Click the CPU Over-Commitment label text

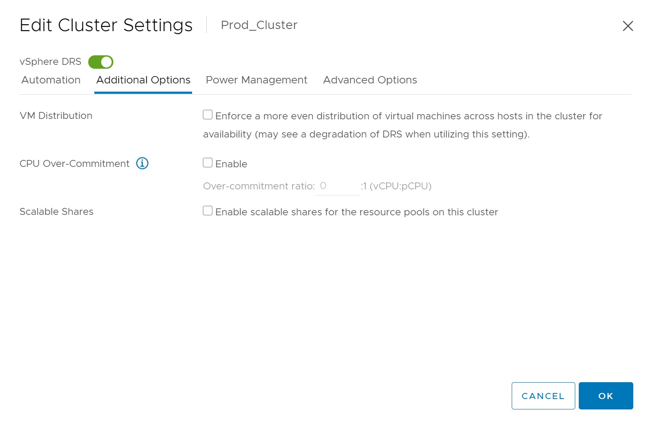tap(74, 164)
